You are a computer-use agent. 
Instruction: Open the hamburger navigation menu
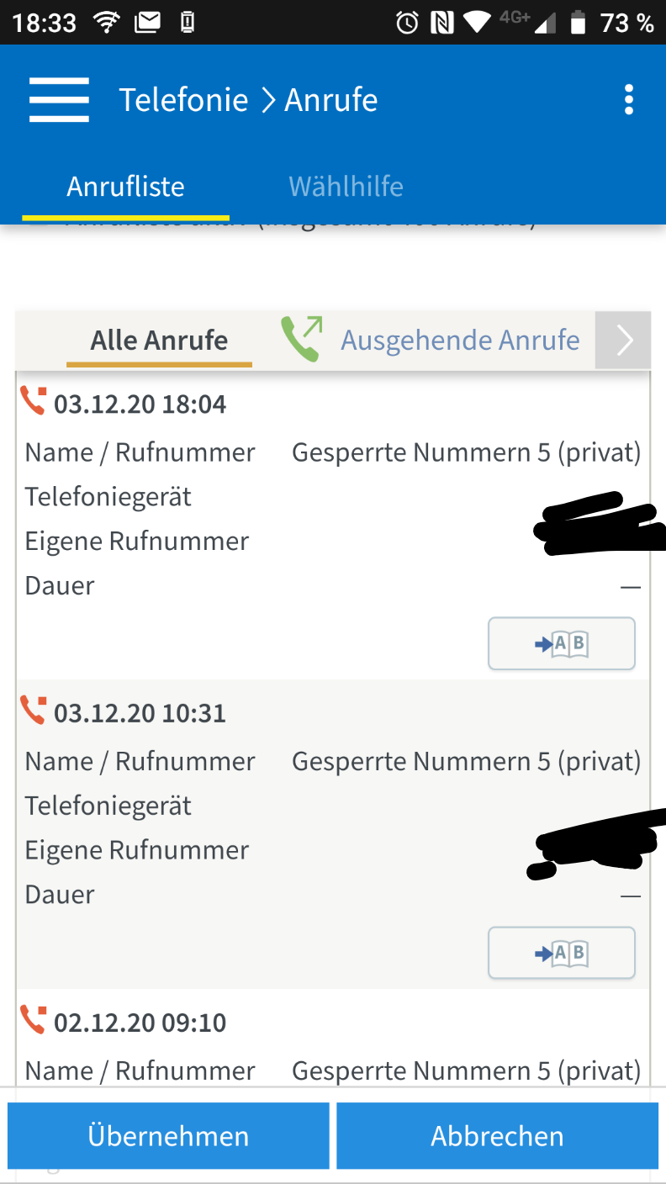click(59, 100)
